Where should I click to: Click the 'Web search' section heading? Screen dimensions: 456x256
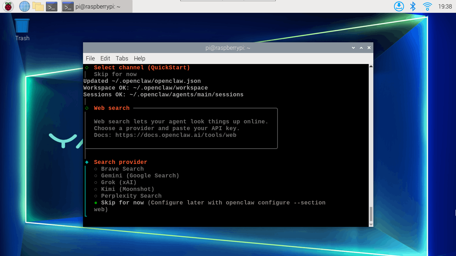click(112, 108)
